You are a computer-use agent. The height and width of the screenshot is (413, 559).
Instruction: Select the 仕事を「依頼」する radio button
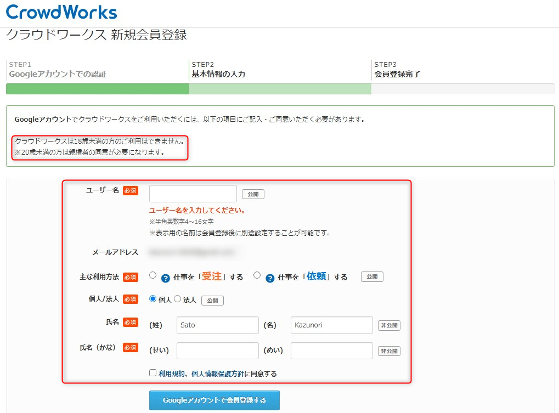(257, 275)
